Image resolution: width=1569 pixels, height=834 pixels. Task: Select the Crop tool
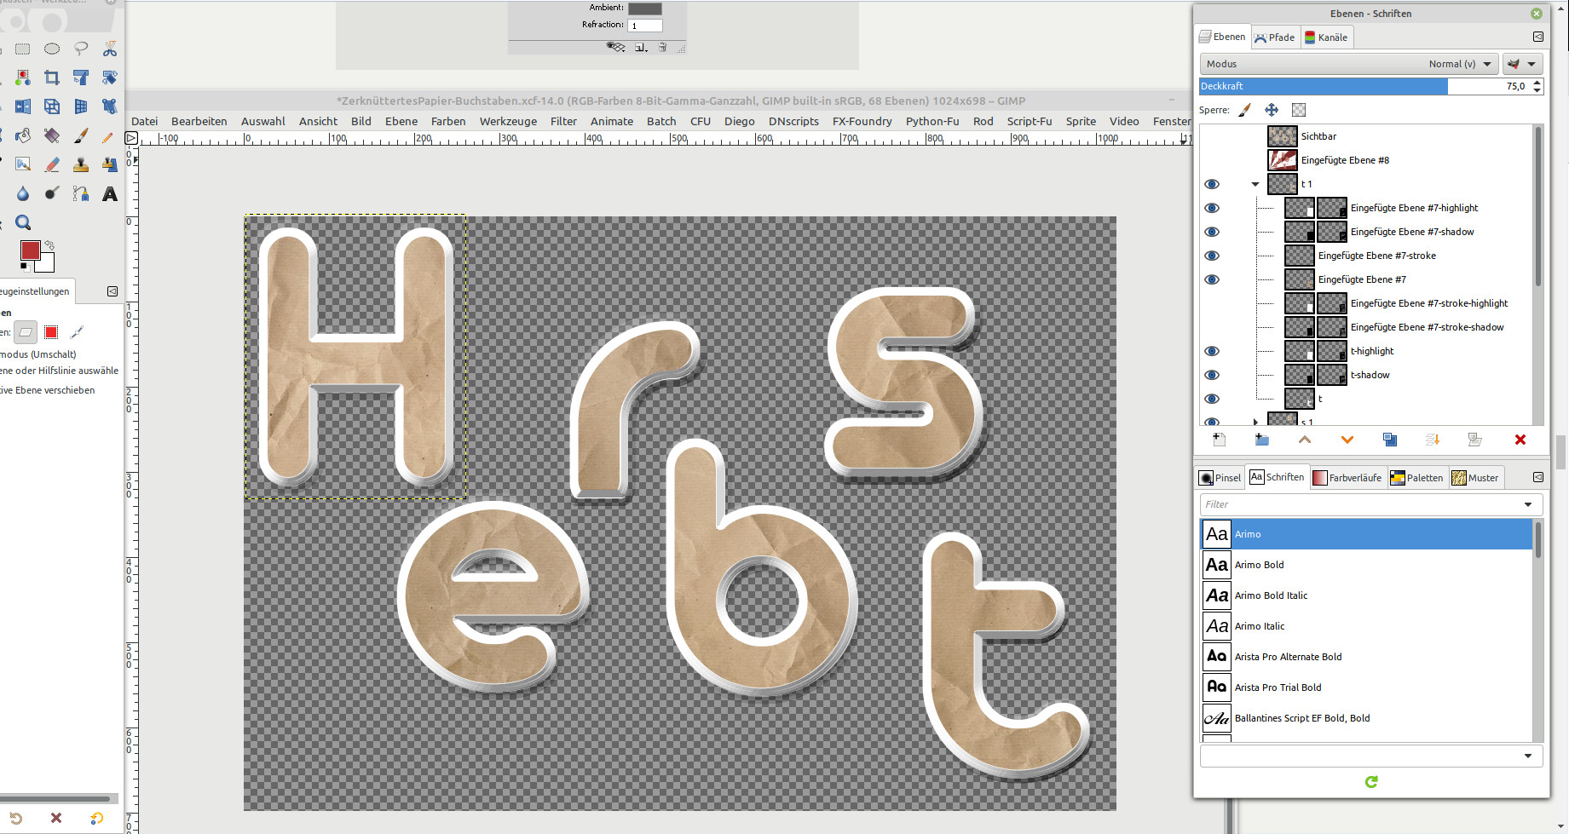click(52, 78)
